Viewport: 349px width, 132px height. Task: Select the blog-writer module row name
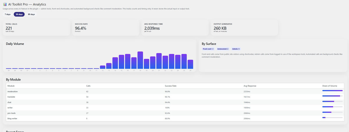click(12, 118)
